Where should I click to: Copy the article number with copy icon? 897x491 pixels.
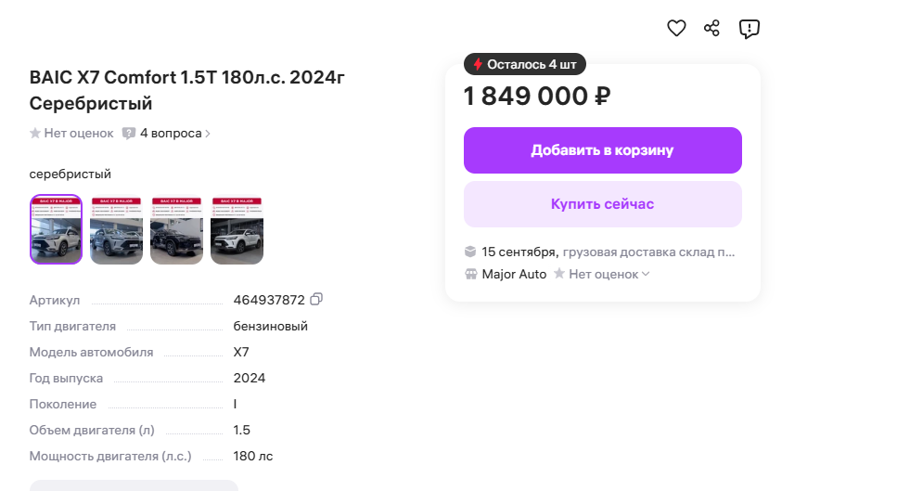point(316,299)
